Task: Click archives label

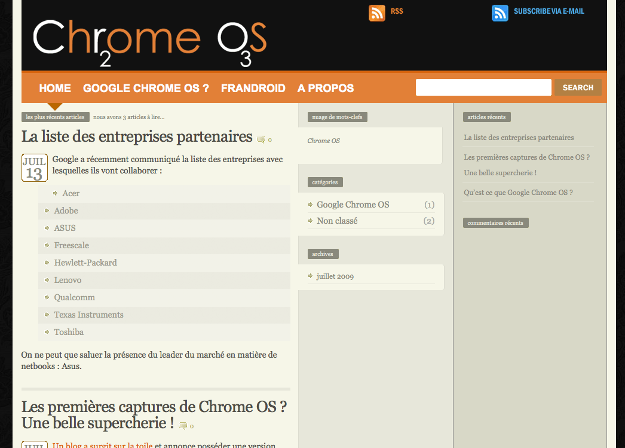Action: (323, 254)
